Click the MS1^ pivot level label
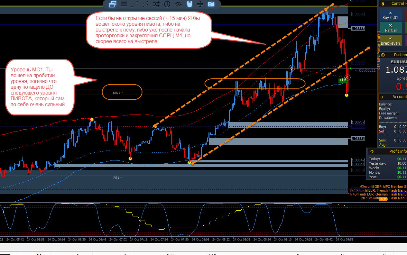 coord(117,93)
